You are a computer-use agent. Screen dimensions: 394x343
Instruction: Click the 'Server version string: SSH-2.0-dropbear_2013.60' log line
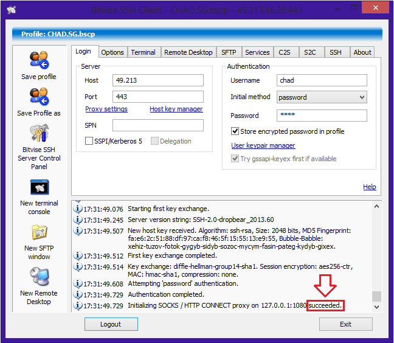(x=201, y=220)
